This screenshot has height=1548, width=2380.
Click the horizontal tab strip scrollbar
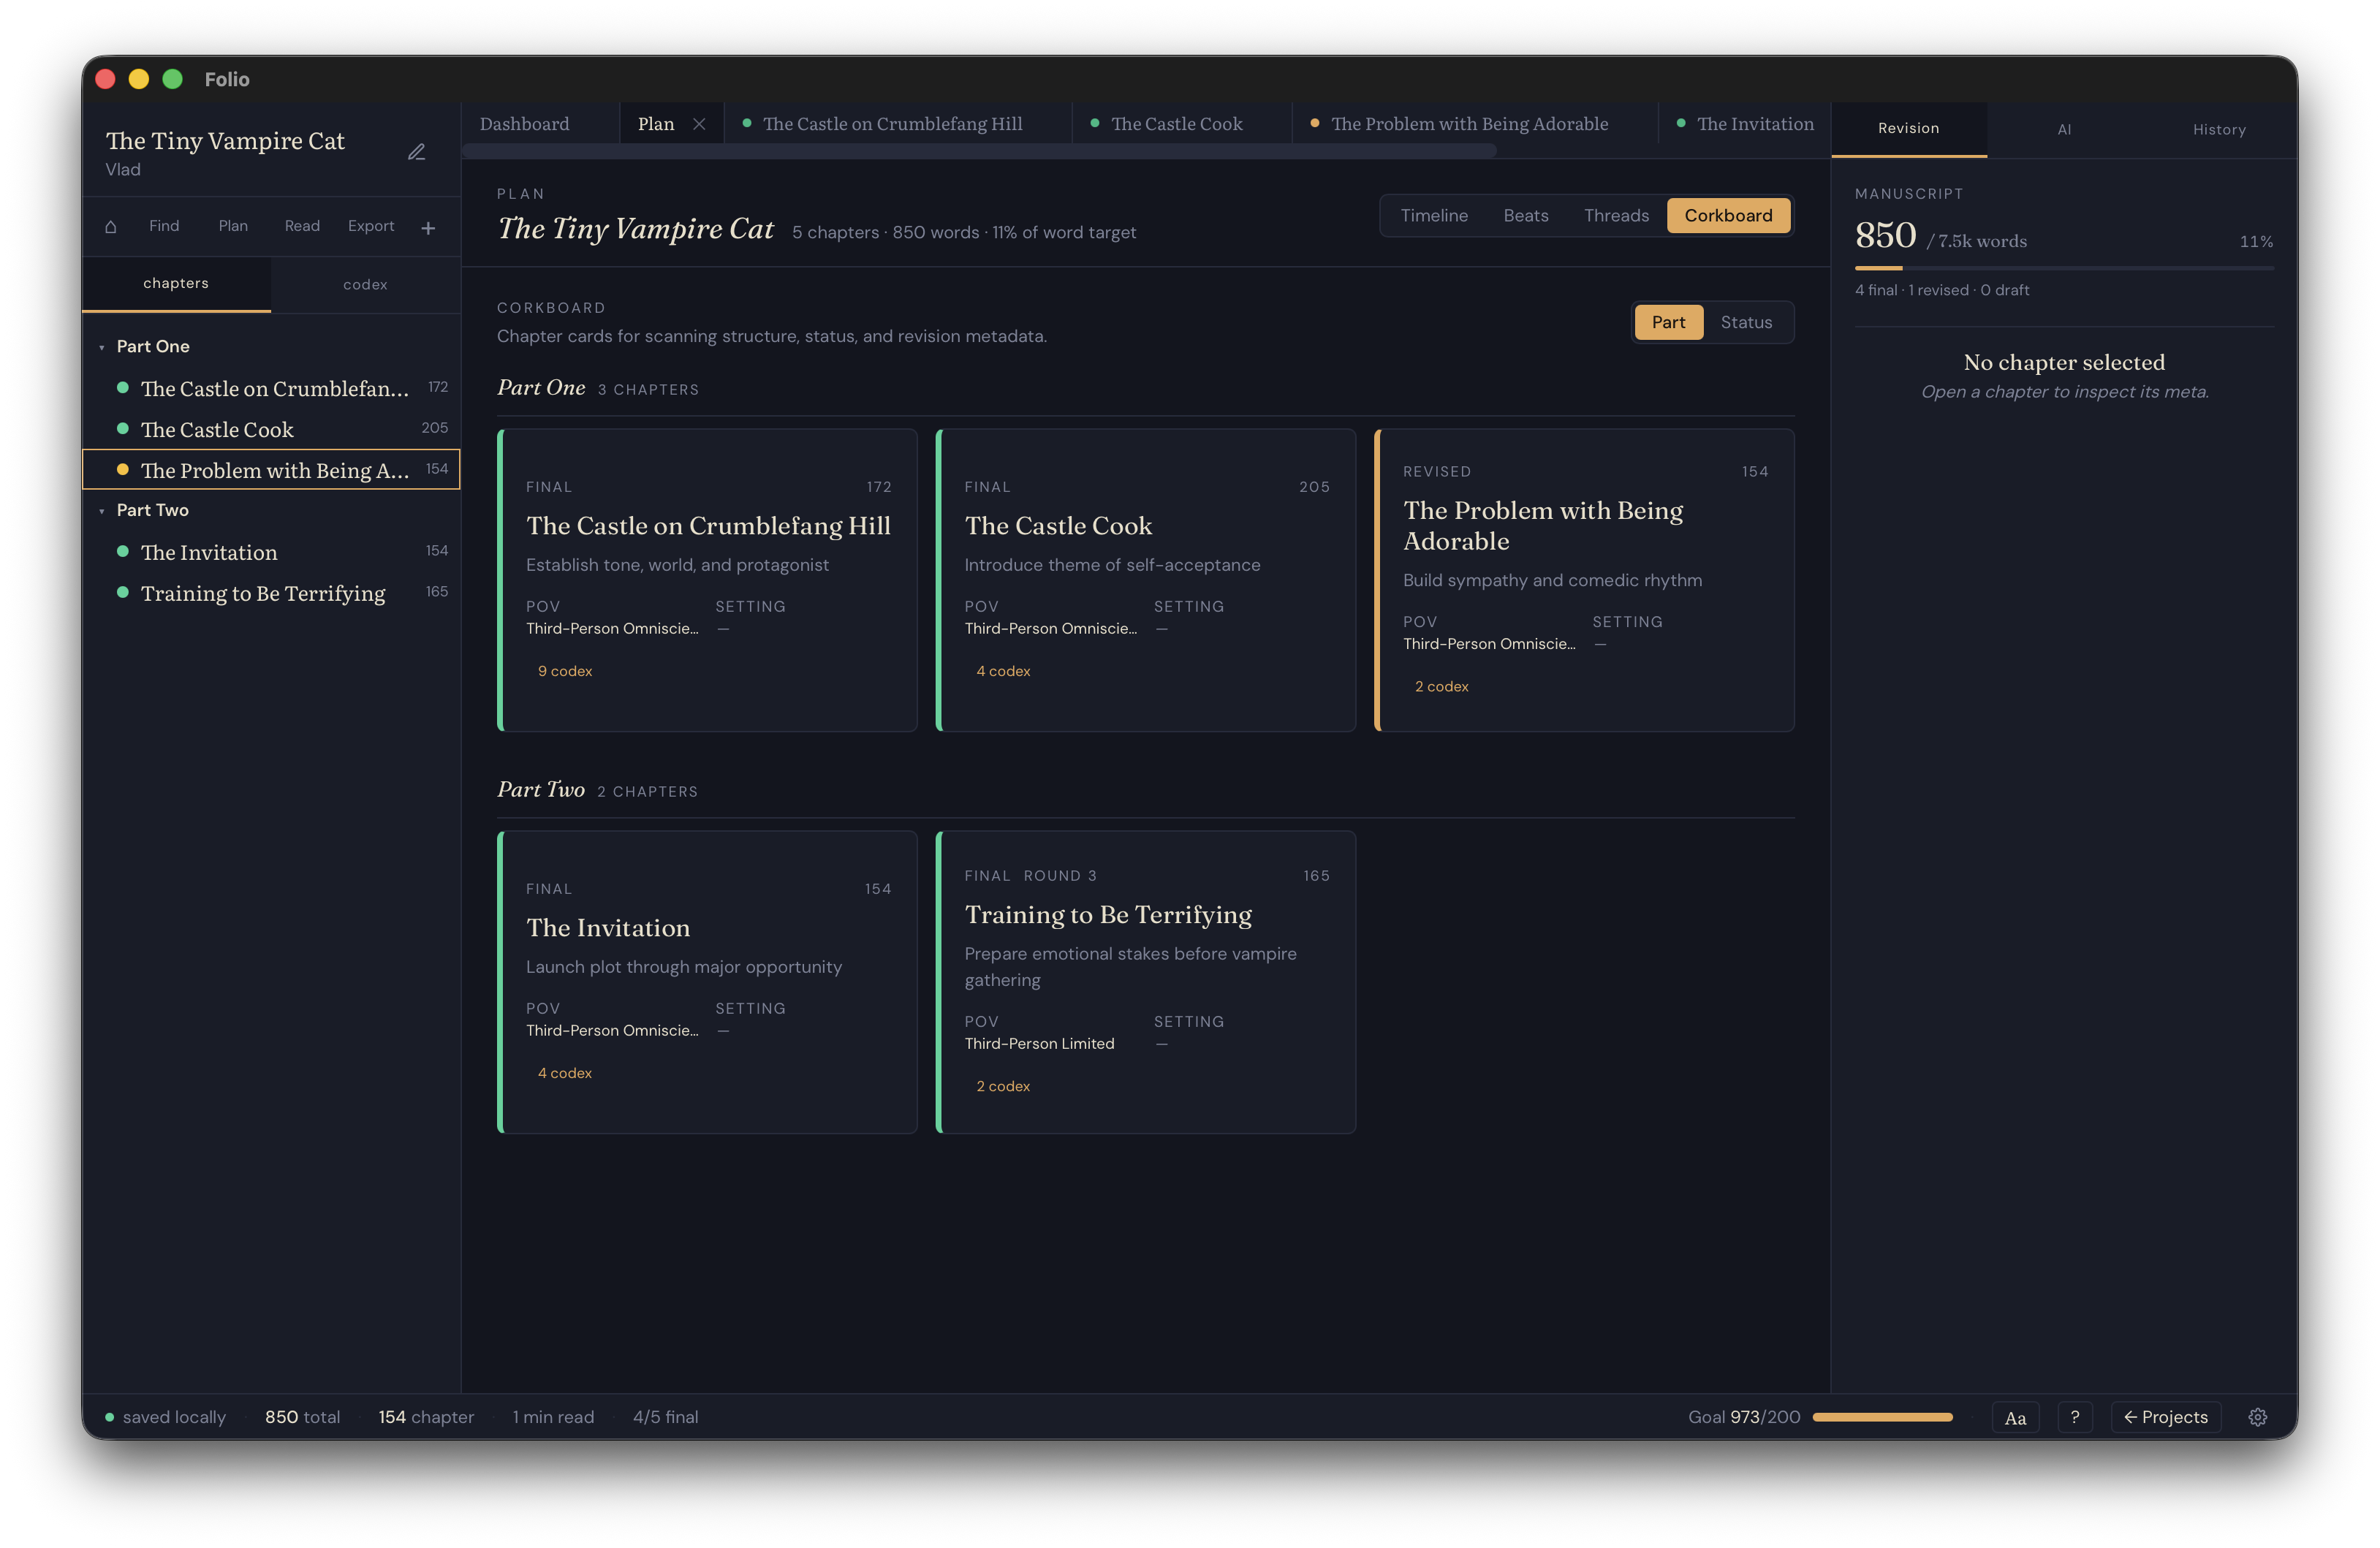[979, 151]
